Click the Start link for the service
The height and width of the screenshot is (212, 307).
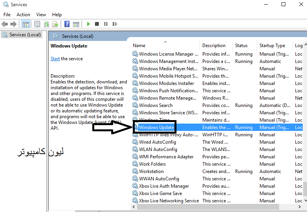pyautogui.click(x=55, y=59)
